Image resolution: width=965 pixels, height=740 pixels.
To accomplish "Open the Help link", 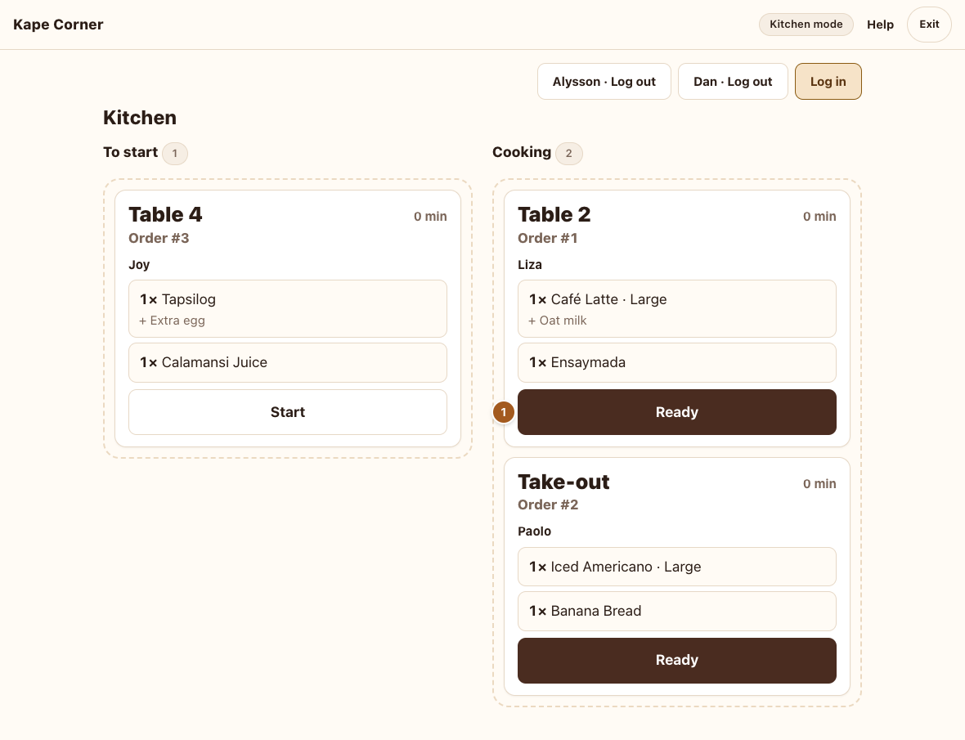I will click(x=880, y=25).
